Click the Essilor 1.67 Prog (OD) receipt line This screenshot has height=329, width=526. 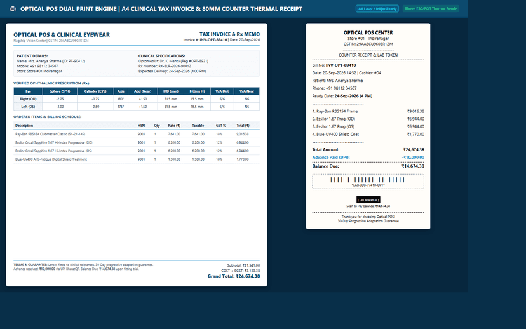[368, 119]
